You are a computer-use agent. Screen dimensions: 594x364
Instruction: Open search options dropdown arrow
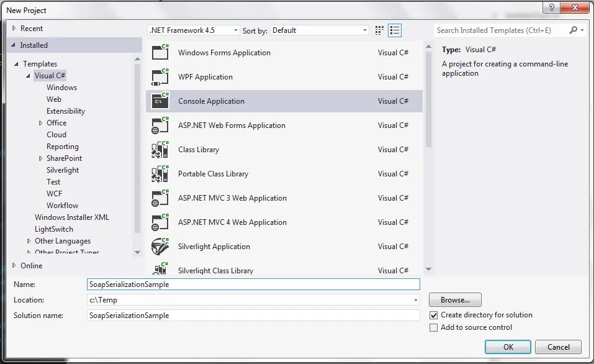[582, 30]
